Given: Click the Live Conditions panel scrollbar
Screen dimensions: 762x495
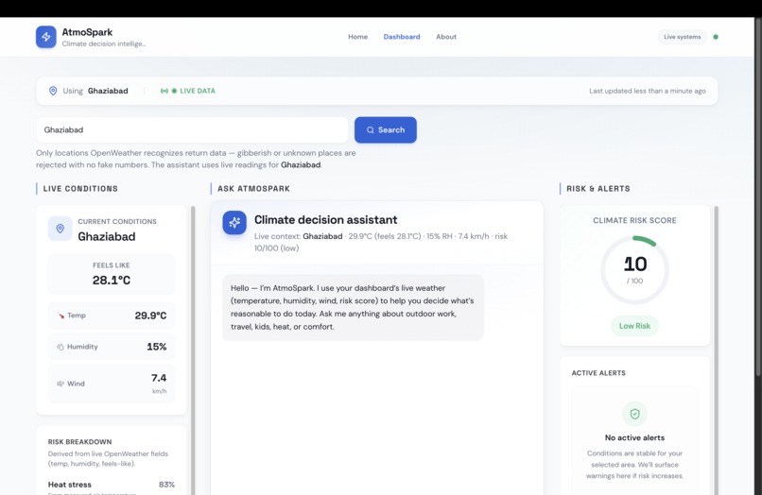Looking at the screenshot, I should [193, 350].
